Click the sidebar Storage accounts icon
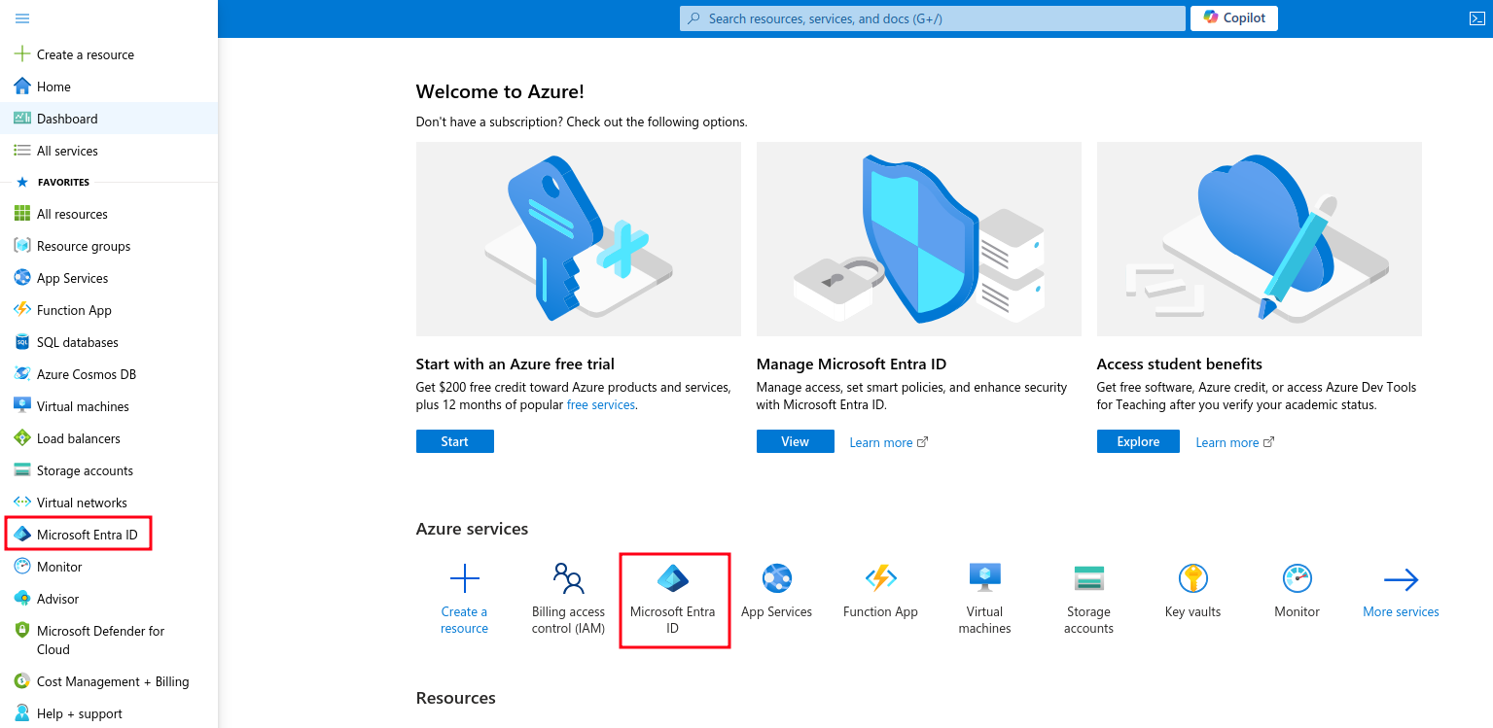The image size is (1493, 728). pyautogui.click(x=22, y=470)
